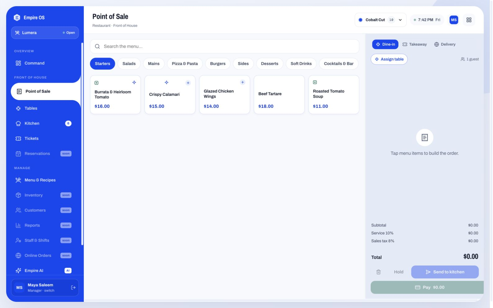Viewport: 493px width, 308px height.
Task: Click the MS avatar in the header
Action: (x=454, y=20)
